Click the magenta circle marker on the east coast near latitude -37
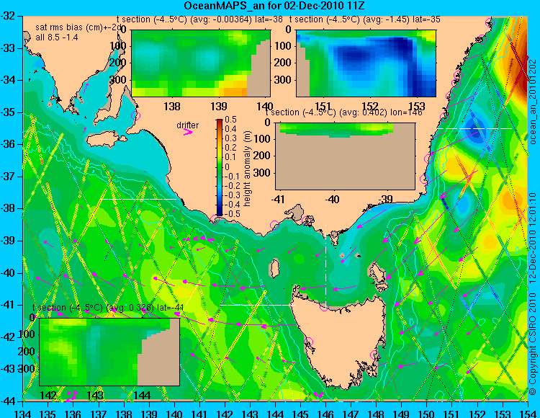Viewport: 540px width, 418px height. (x=423, y=179)
